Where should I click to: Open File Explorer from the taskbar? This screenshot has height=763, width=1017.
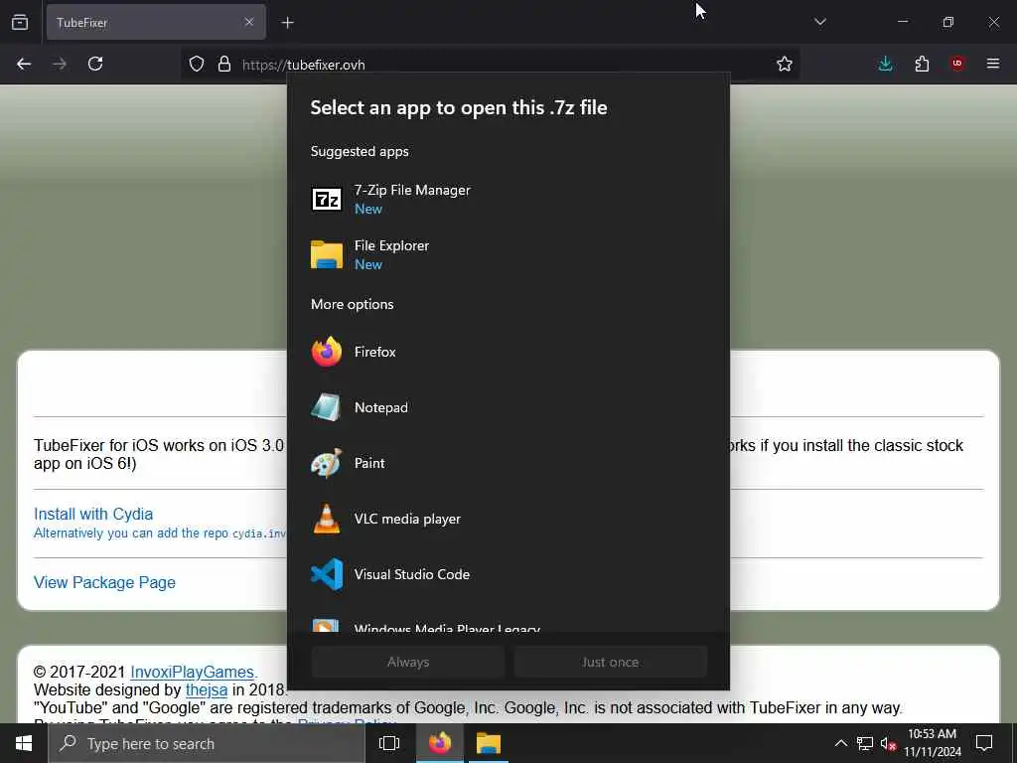coord(489,743)
